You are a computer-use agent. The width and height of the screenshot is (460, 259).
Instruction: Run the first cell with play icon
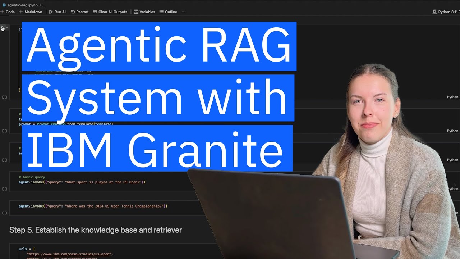(3, 28)
